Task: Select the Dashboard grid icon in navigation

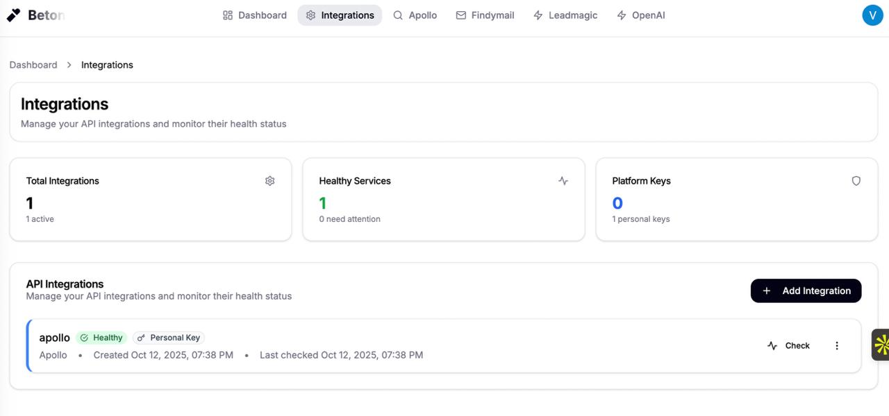Action: (x=227, y=15)
